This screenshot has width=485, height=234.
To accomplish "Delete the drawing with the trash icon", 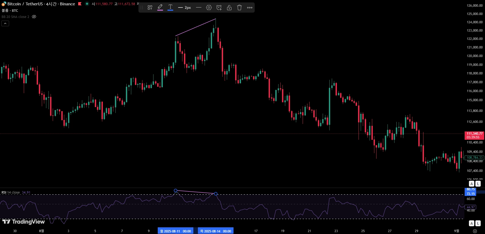I will coord(239,7).
